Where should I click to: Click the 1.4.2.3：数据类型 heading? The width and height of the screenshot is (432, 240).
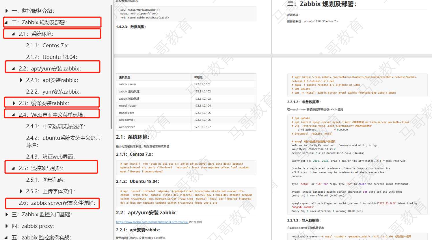coord(131,27)
